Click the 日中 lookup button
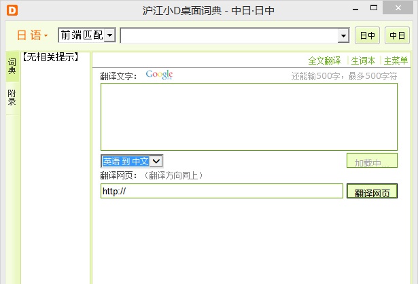The height and width of the screenshot is (284, 418). 367,35
